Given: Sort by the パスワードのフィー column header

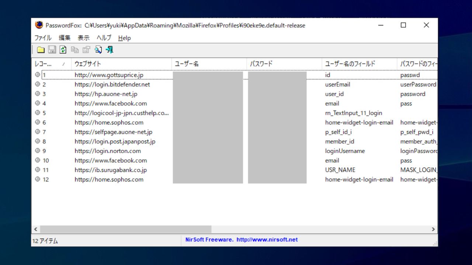Looking at the screenshot, I should click(x=417, y=64).
